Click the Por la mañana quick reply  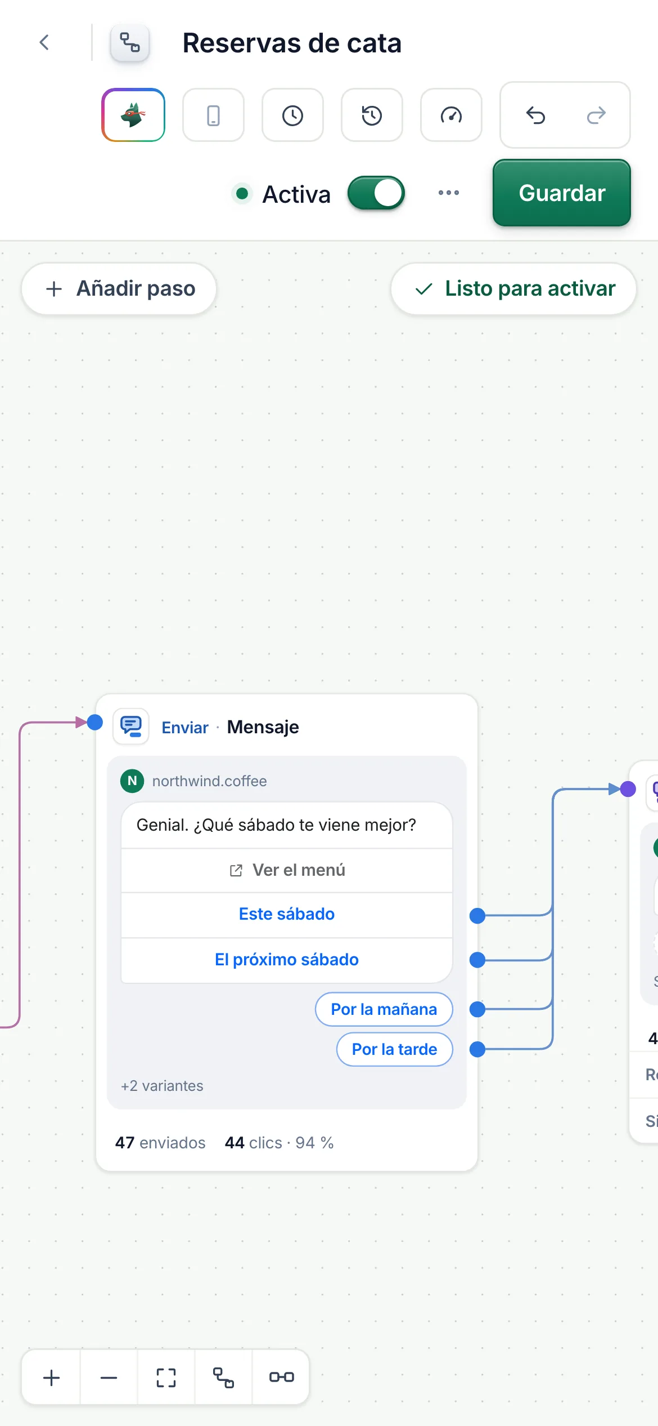coord(384,1009)
